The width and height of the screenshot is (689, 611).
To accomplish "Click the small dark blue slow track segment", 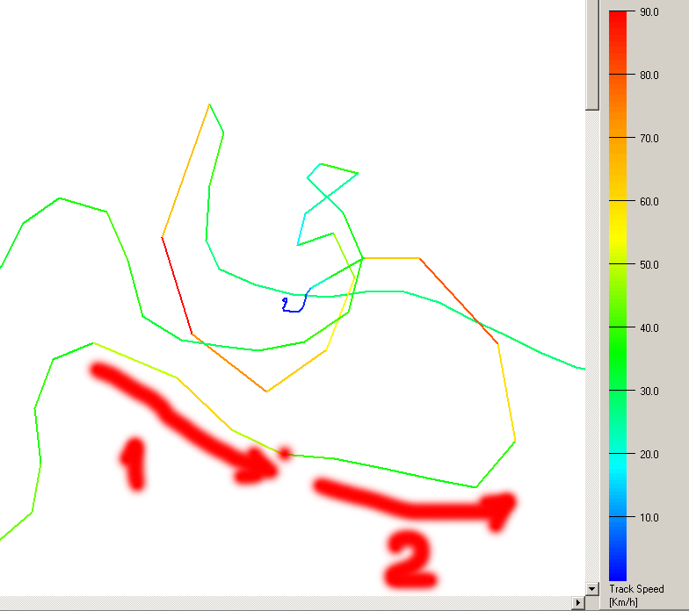I will coord(294,307).
